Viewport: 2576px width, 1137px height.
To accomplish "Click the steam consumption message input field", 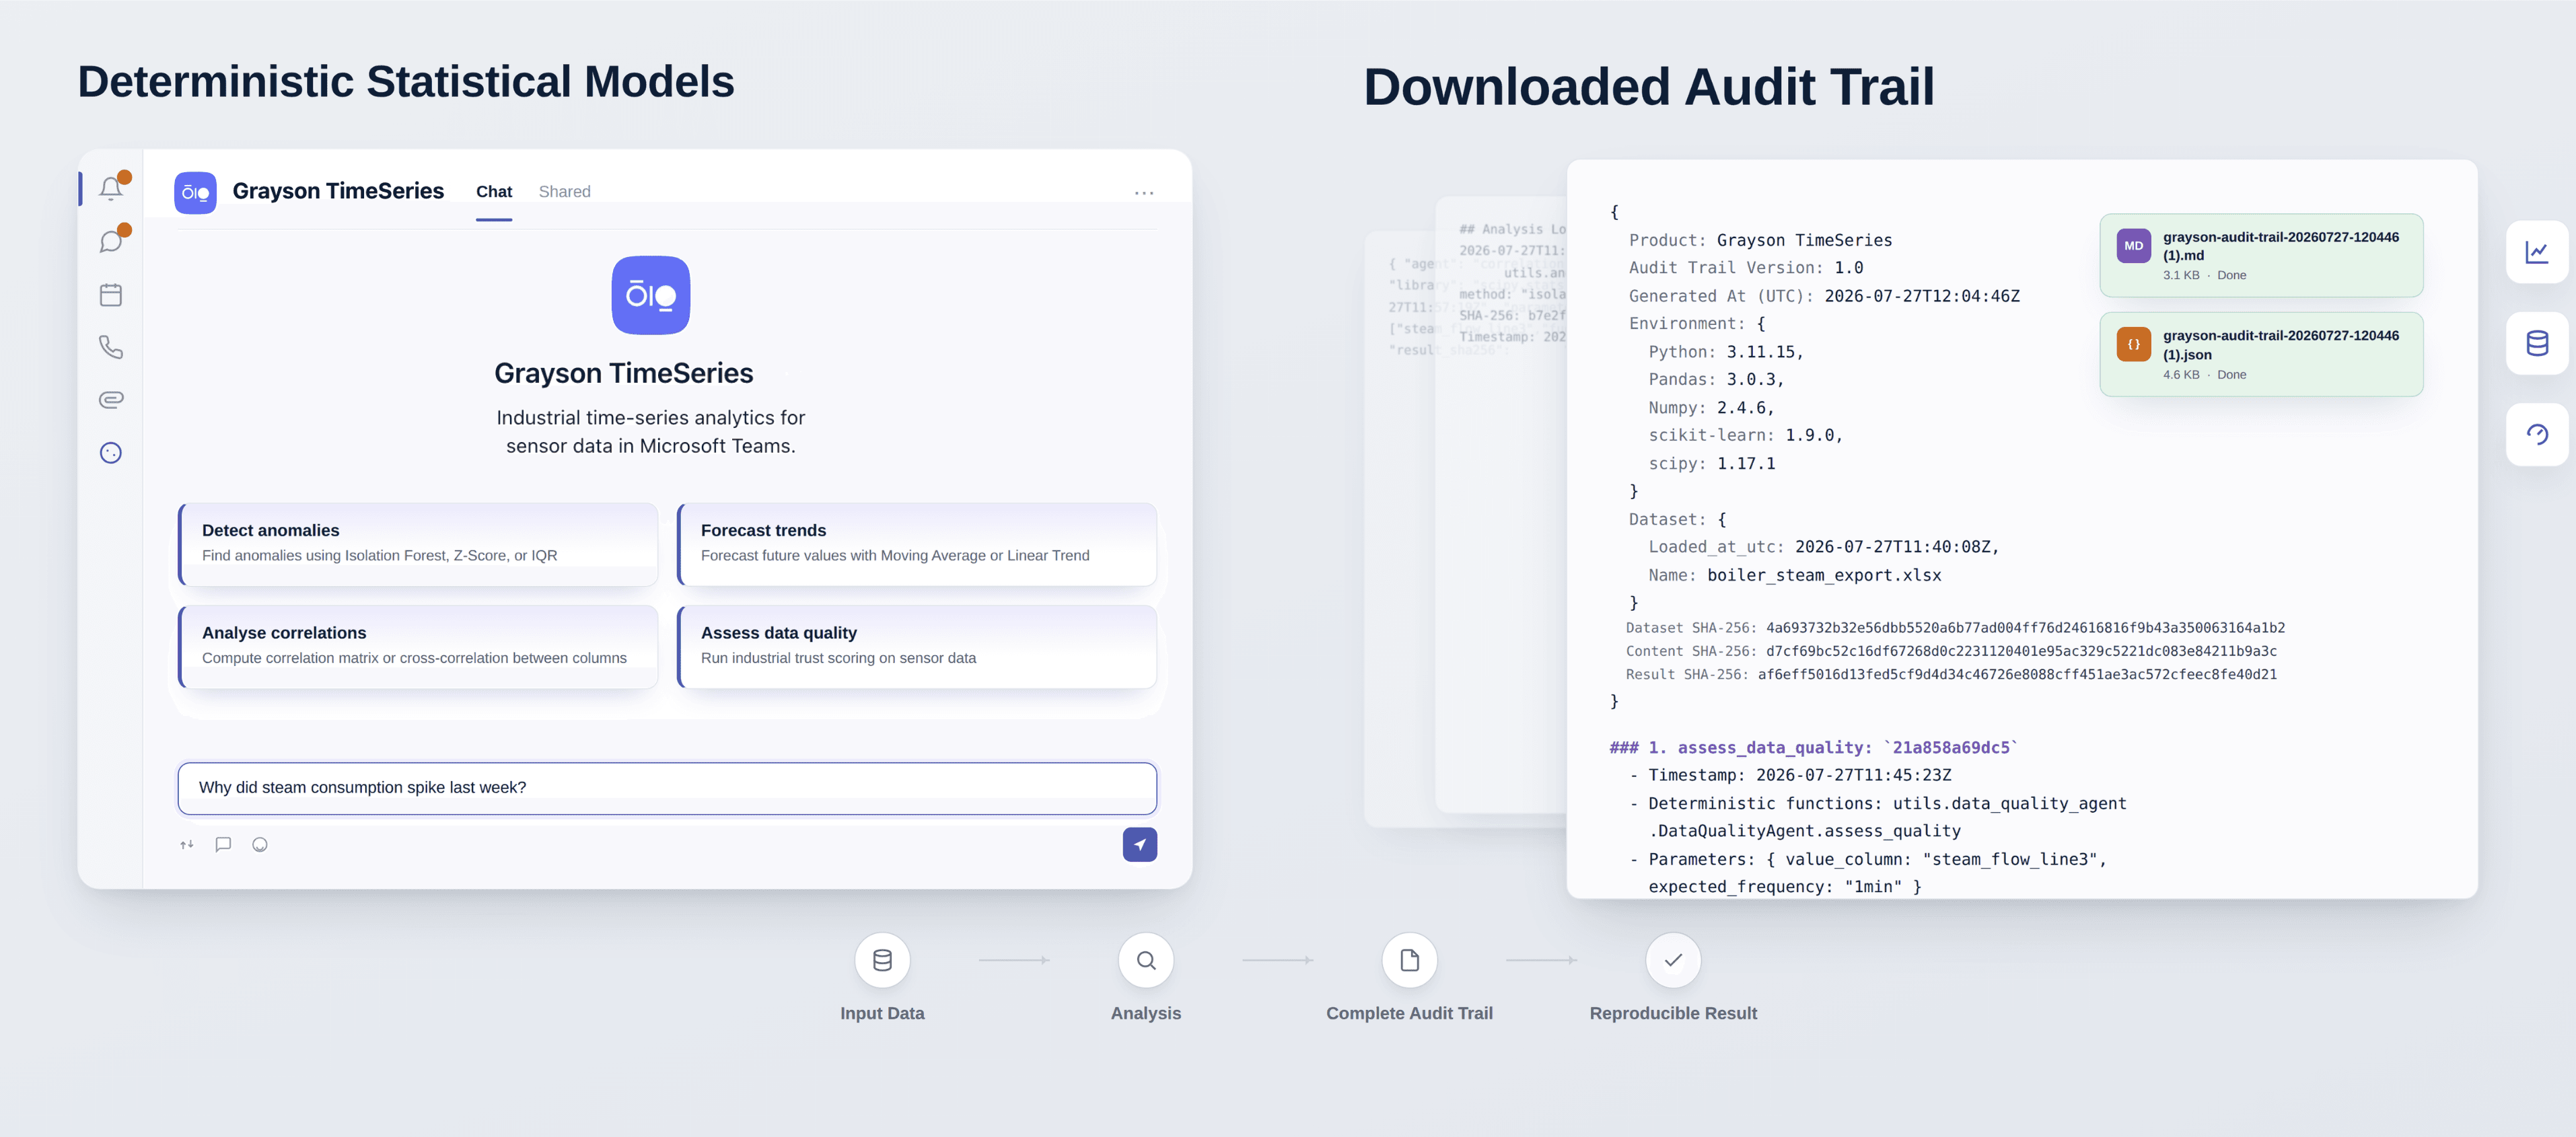I will tap(667, 788).
